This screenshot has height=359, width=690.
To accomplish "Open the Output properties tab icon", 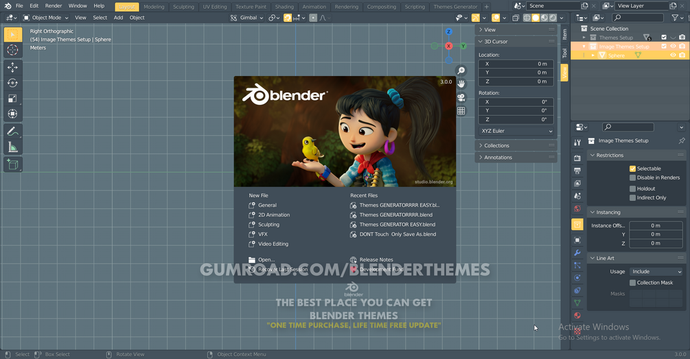I will click(x=577, y=171).
